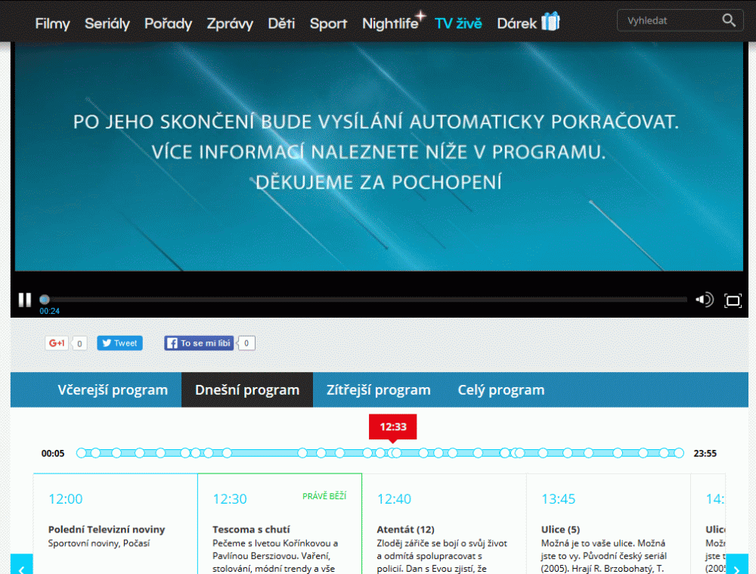Screen dimensions: 756x574
Task: Open the Nightlife menu entry
Action: [390, 23]
